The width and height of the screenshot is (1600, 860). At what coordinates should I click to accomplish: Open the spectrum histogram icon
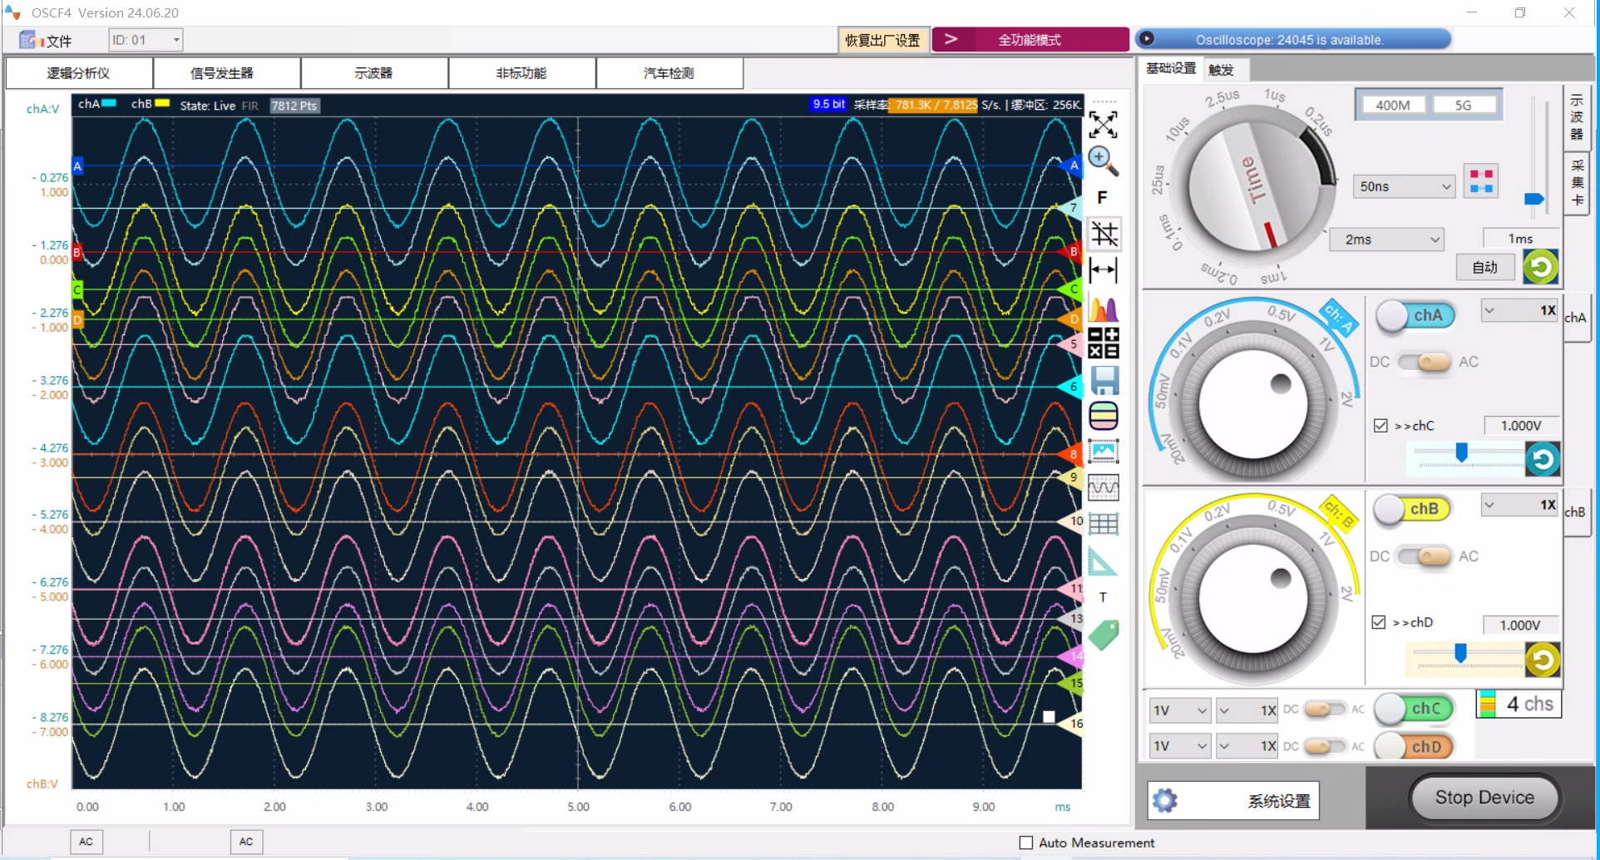pyautogui.click(x=1103, y=309)
